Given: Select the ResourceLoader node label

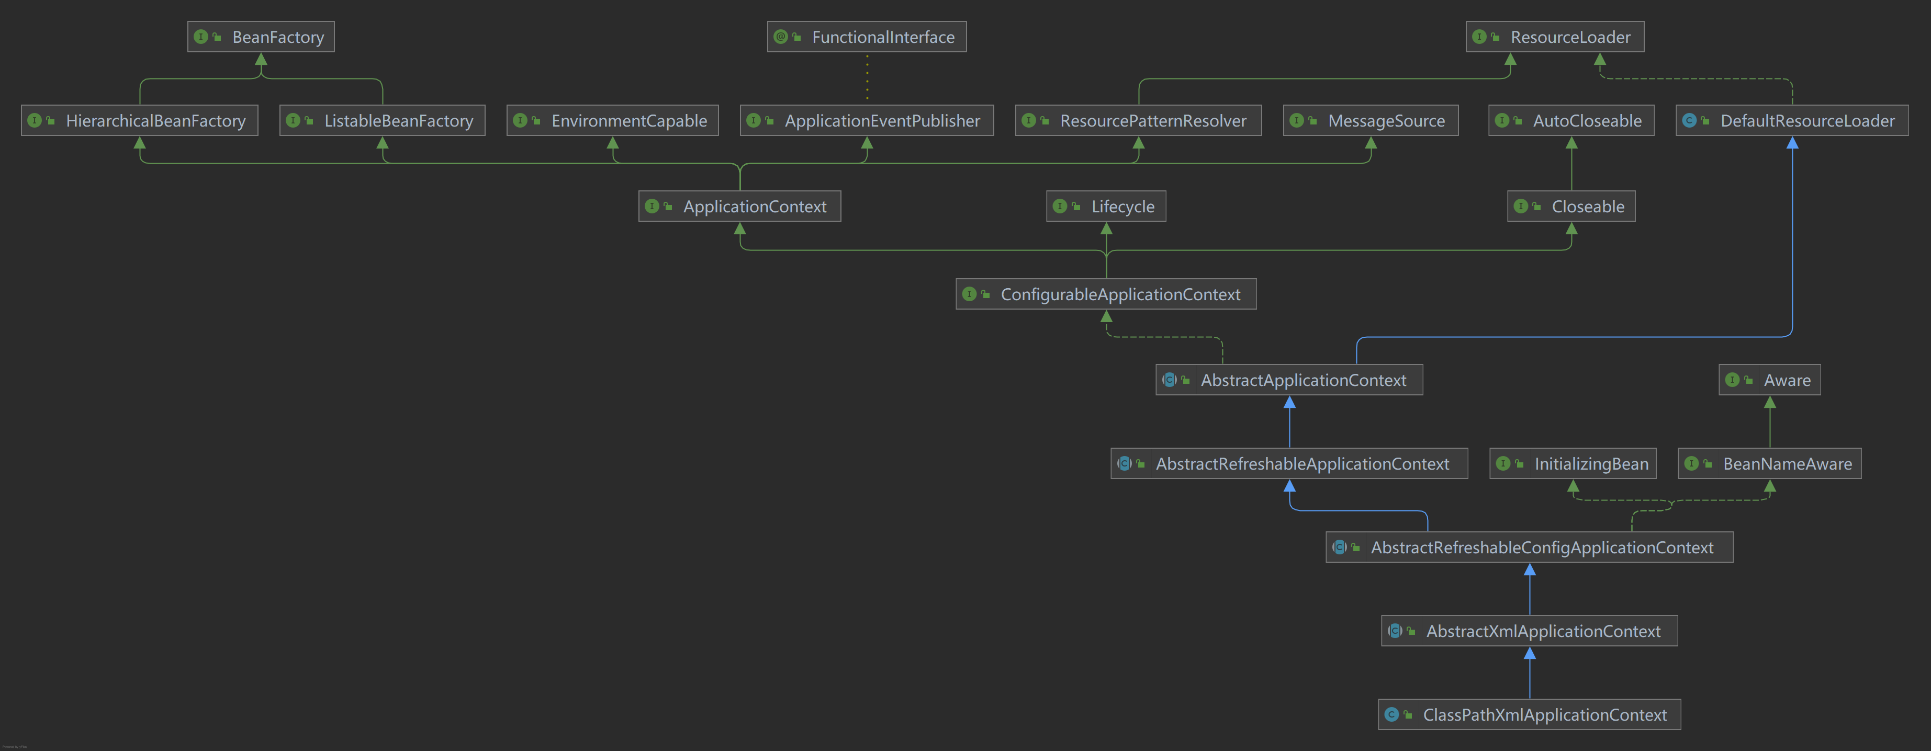Looking at the screenshot, I should click(1570, 38).
